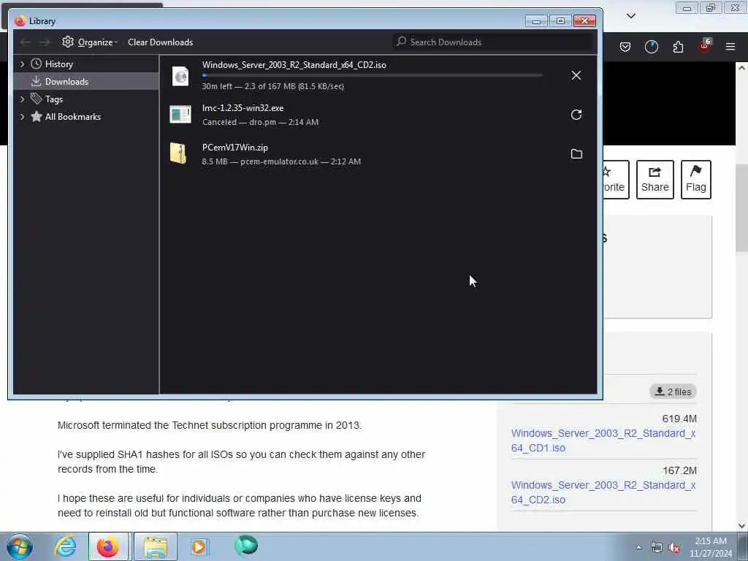Viewport: 748px width, 561px height.
Task: Click the lmc exe file icon
Action: (x=180, y=115)
